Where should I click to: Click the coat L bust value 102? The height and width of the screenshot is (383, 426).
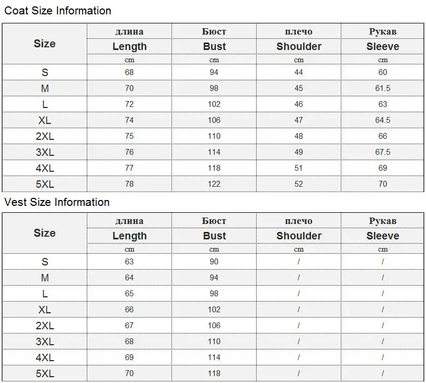click(214, 104)
